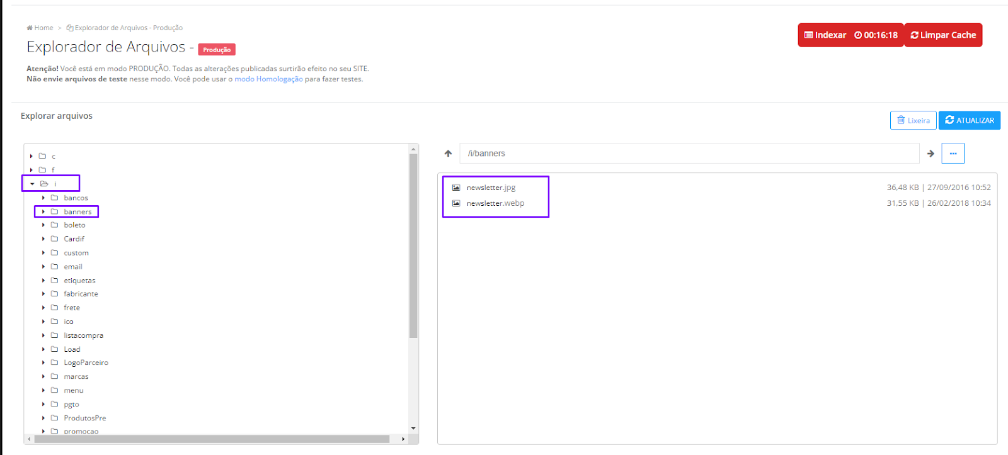Select the menu folder

click(x=74, y=390)
